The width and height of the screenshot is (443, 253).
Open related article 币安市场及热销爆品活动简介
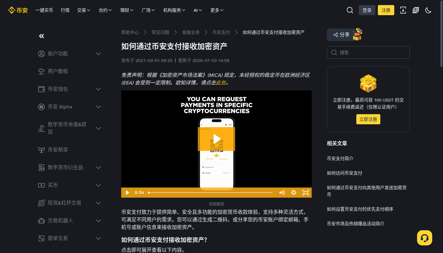coord(356,224)
